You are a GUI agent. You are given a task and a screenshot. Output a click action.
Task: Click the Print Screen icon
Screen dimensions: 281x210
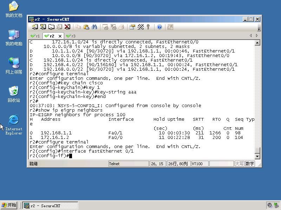pyautogui.click(x=105, y=27)
